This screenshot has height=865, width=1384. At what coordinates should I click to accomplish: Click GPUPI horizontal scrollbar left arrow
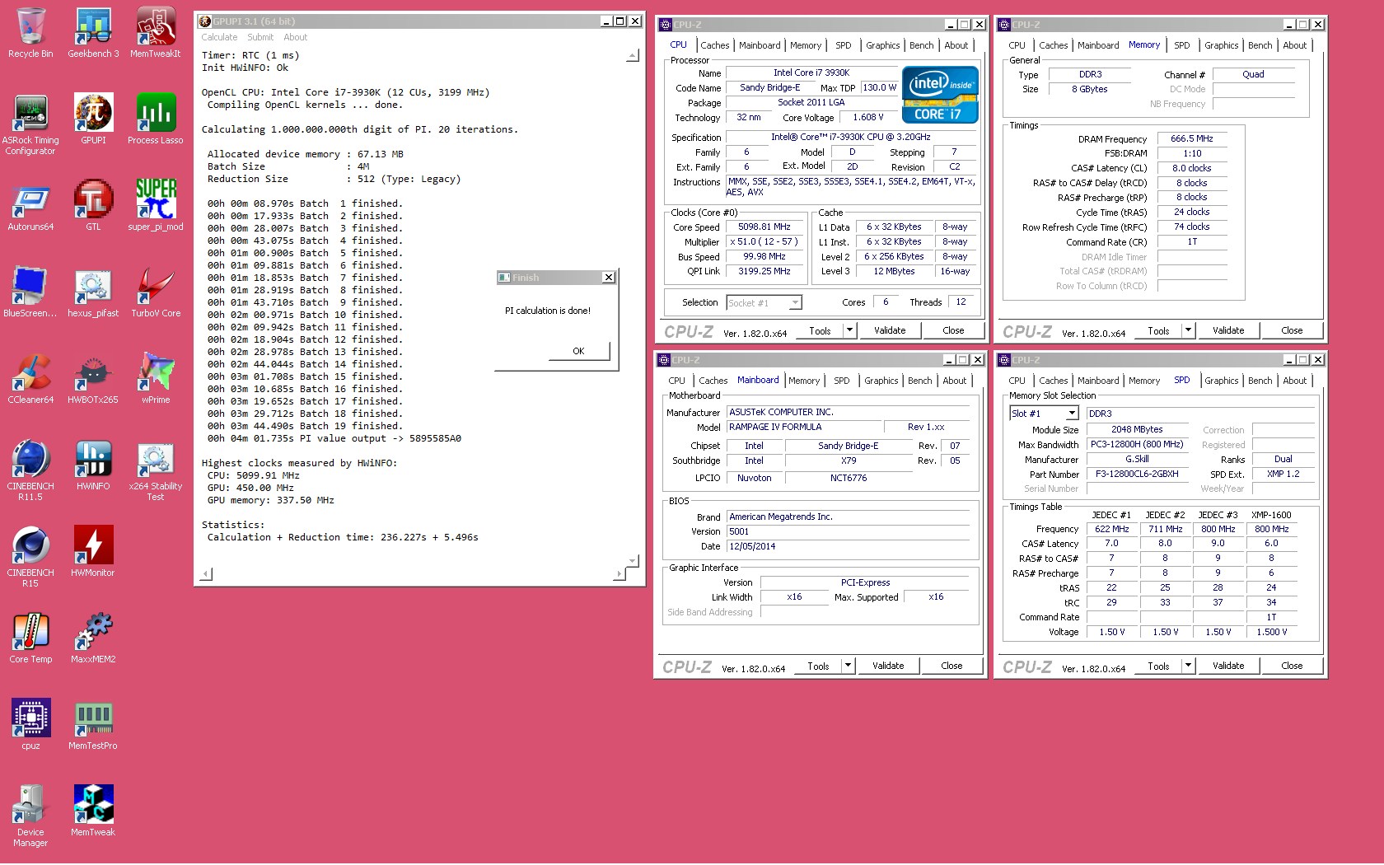pyautogui.click(x=206, y=573)
